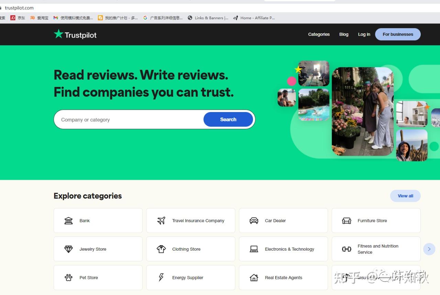The height and width of the screenshot is (295, 440).
Task: Open Travel Insurance Company text
Action: click(198, 221)
